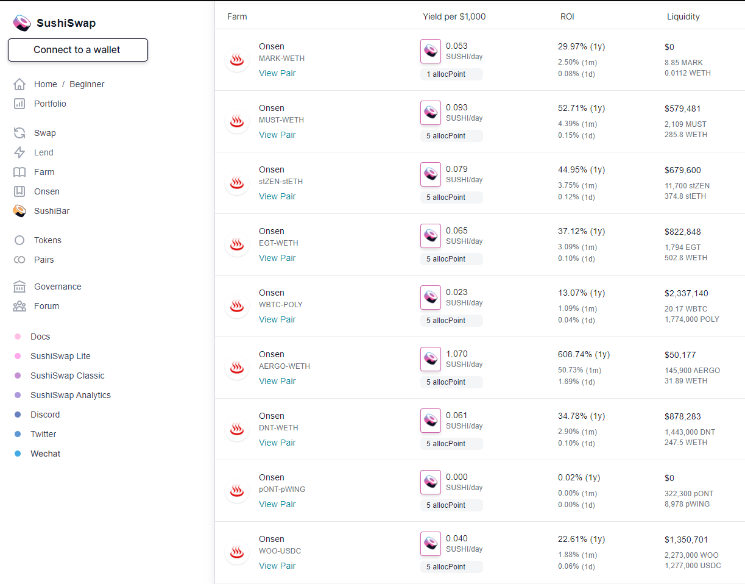Open the Twitter link
745x584 pixels.
click(x=43, y=434)
